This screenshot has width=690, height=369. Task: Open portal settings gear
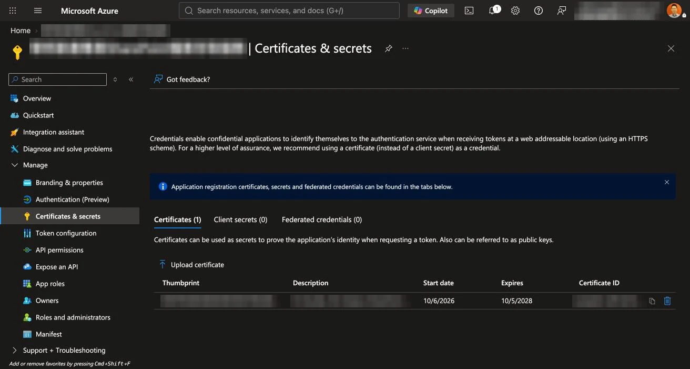coord(515,11)
